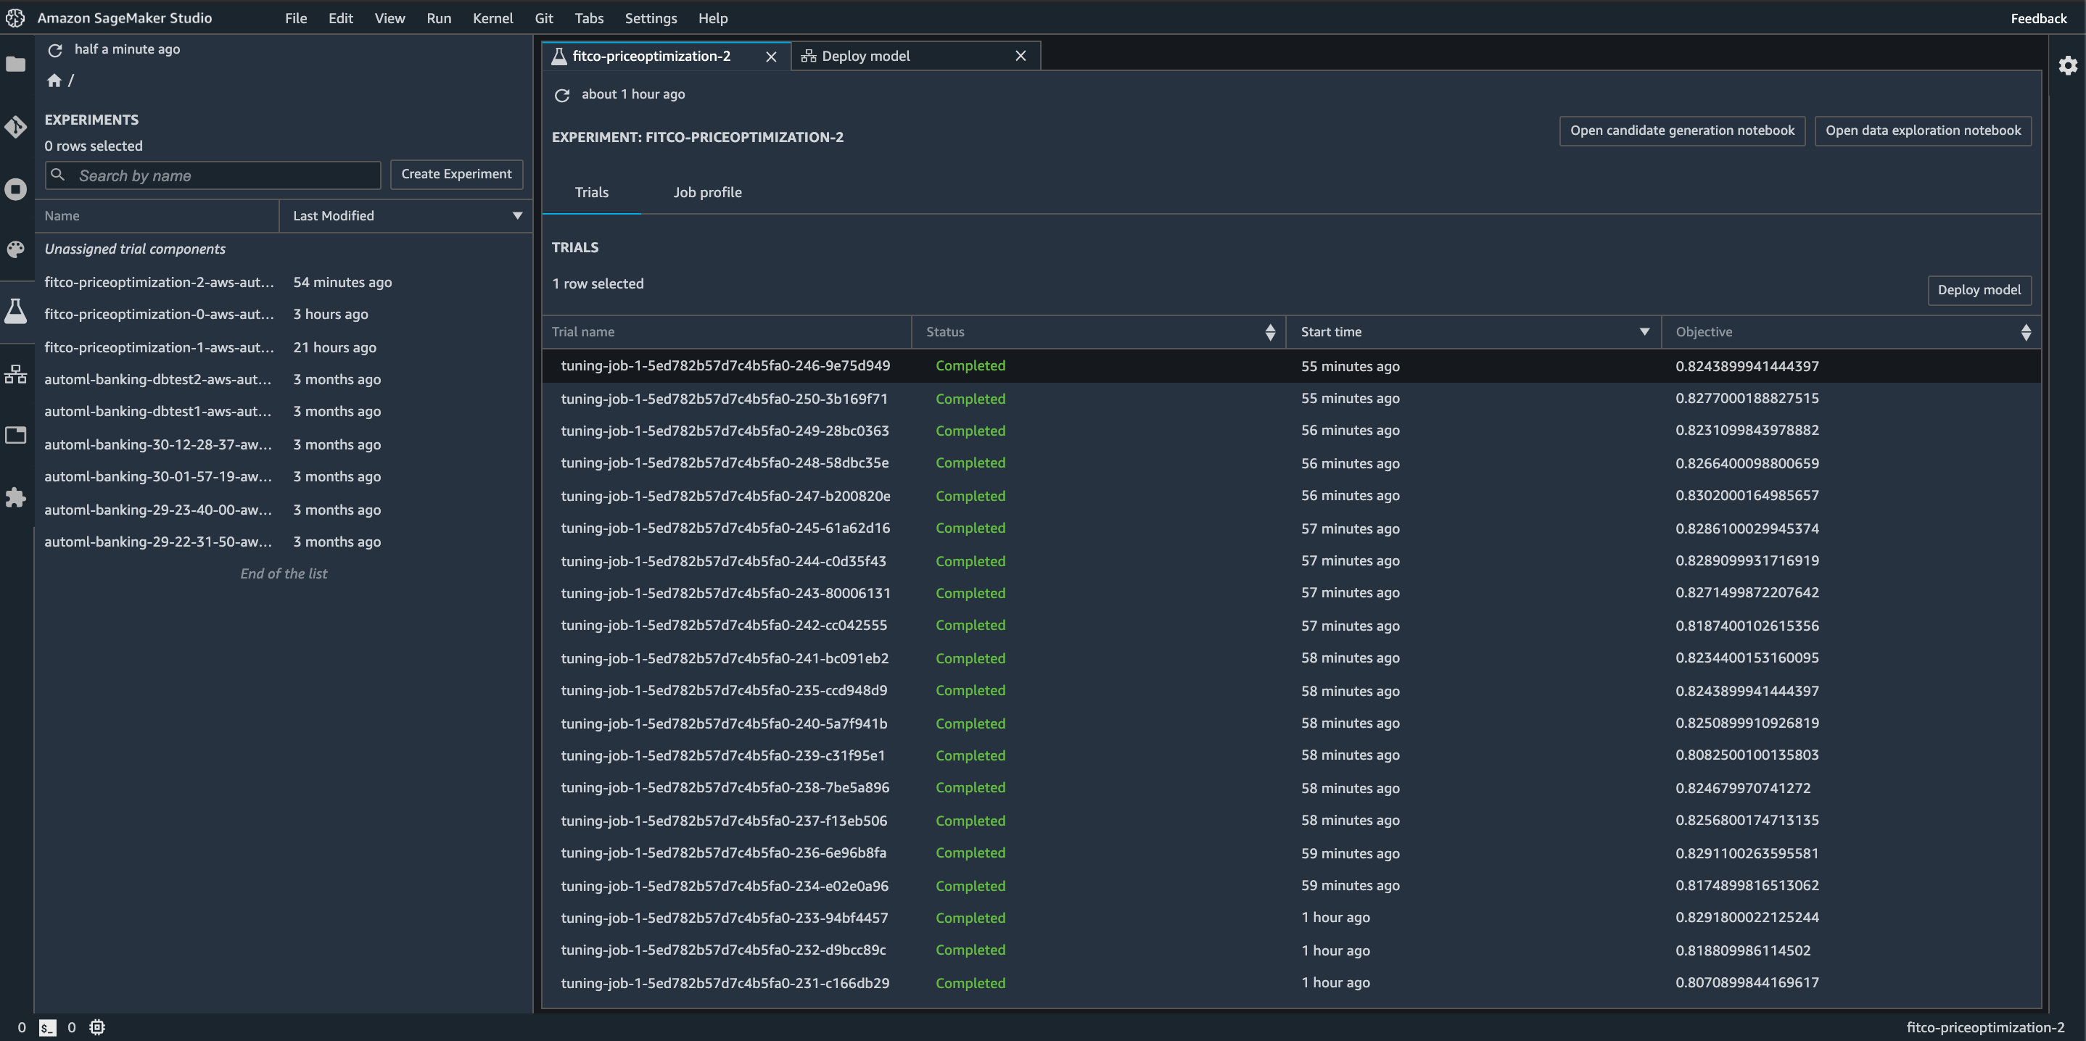Open the endpoints network sidebar icon
2086x1041 pixels.
click(x=15, y=374)
